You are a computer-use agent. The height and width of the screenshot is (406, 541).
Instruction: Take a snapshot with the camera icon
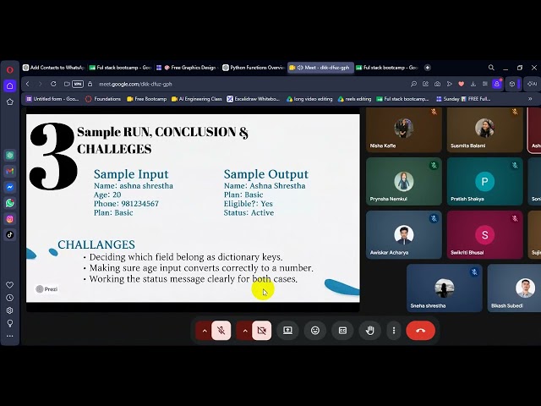438,84
